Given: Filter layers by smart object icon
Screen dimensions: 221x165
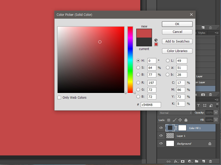Looking at the screenshot, I should pos(211,105).
